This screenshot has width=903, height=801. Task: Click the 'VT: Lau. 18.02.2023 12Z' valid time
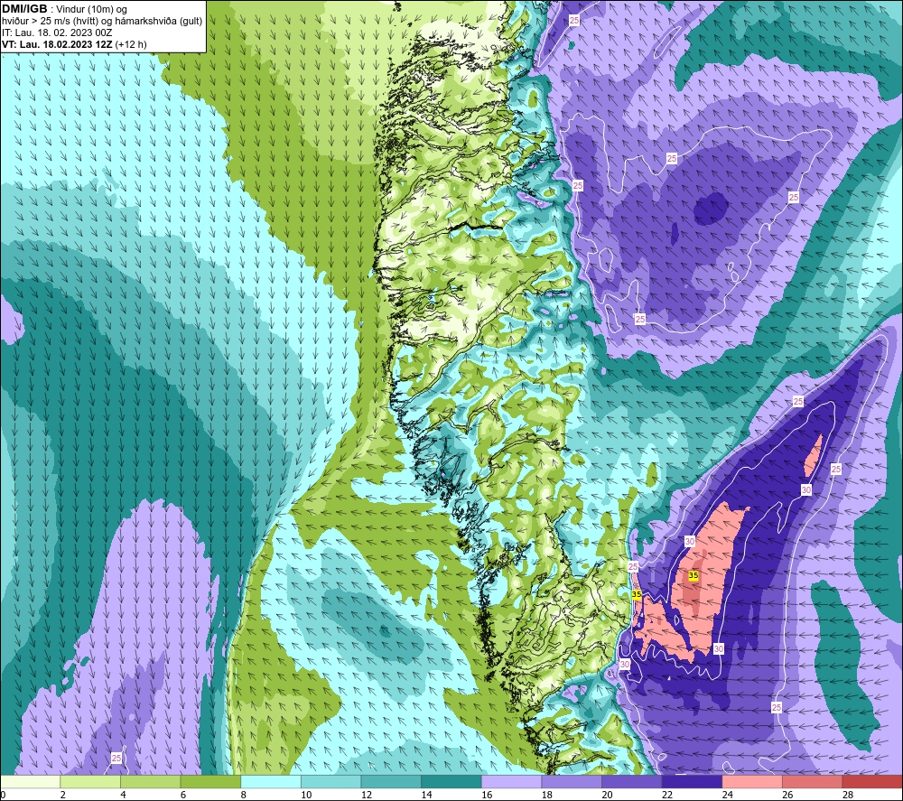58,44
